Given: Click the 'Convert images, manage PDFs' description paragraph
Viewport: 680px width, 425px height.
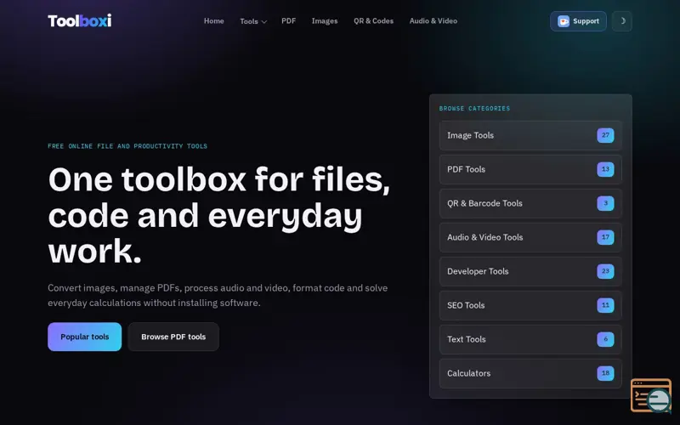Looking at the screenshot, I should 218,295.
